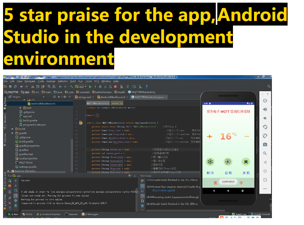304x225 pixels.
Task: Click the Rerun app icon in Run panel
Action: (x=10, y=181)
